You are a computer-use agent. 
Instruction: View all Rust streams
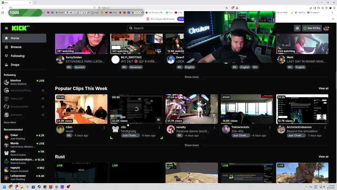tap(323, 157)
